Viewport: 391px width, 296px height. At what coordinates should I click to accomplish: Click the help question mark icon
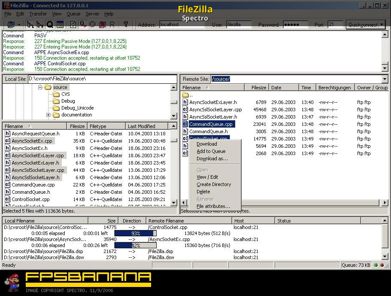[126, 24]
